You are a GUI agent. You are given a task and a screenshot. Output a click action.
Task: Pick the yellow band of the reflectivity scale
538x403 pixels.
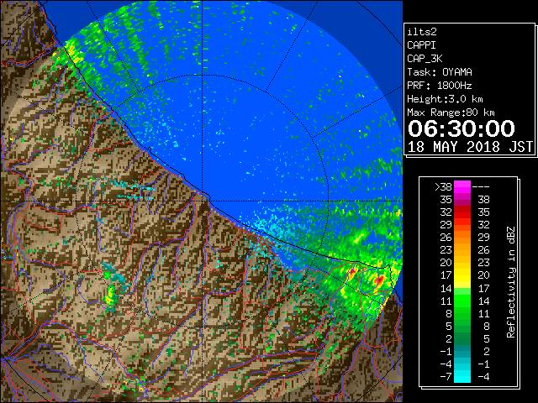(462, 275)
